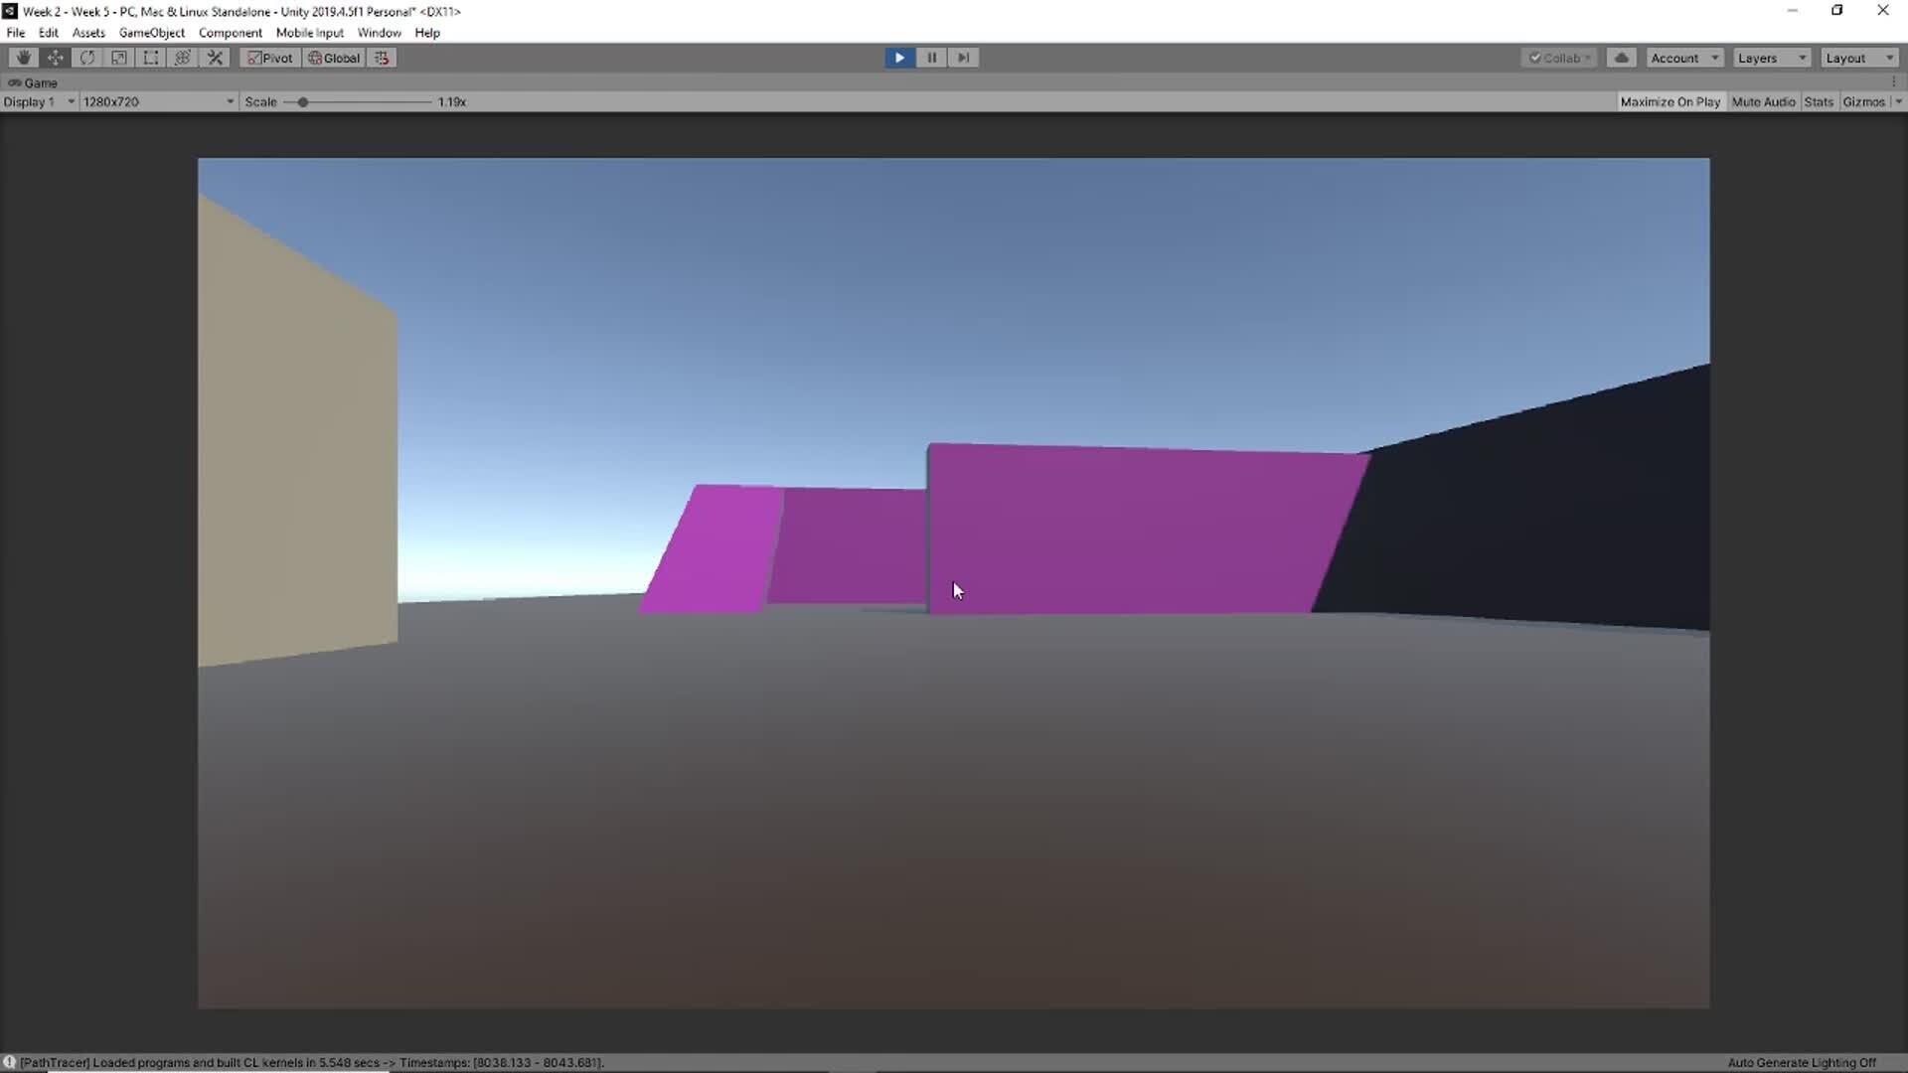Viewport: 1908px width, 1073px height.
Task: Toggle Pivot handle position mode
Action: click(269, 58)
